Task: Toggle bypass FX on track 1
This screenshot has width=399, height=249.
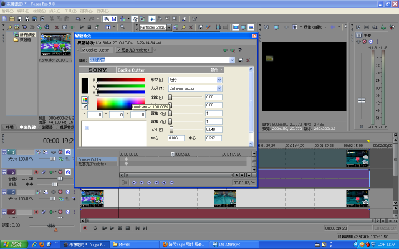Action: tap(38, 152)
